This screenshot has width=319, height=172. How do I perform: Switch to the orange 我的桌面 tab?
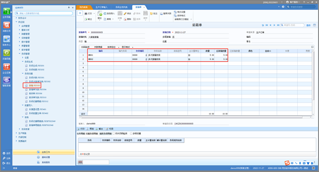pos(83,7)
